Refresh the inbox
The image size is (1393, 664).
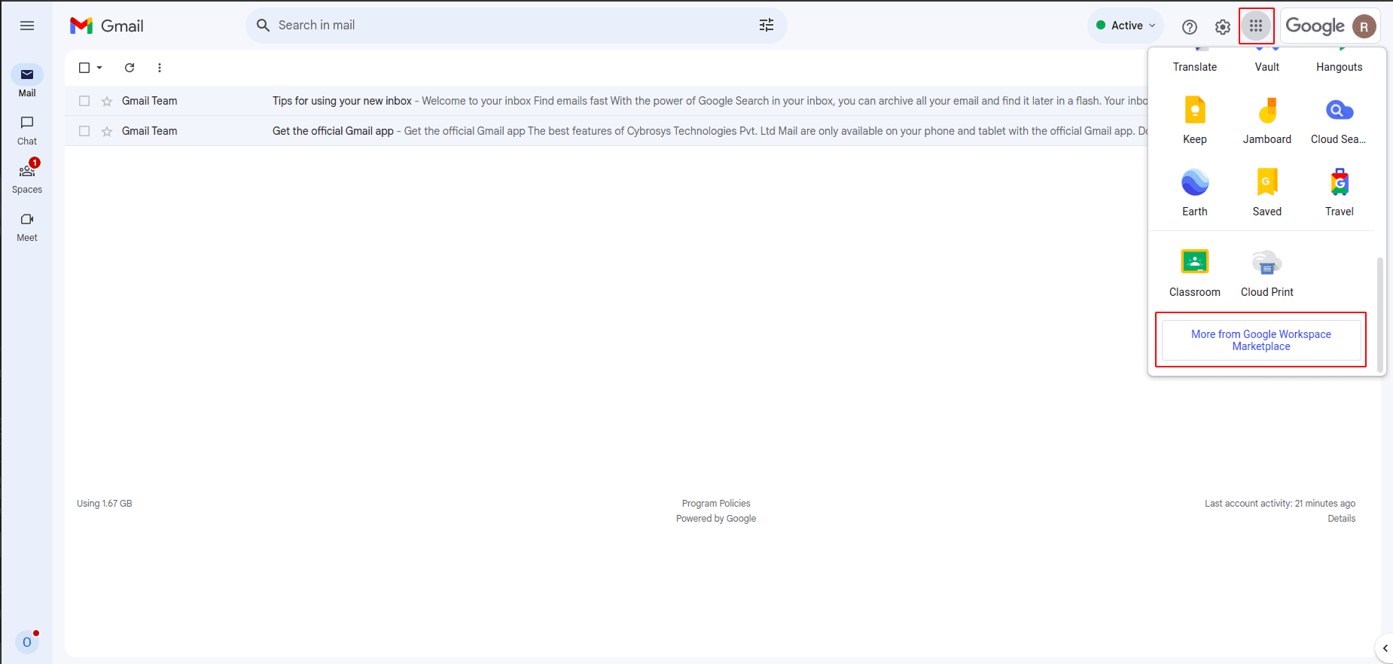click(x=130, y=68)
